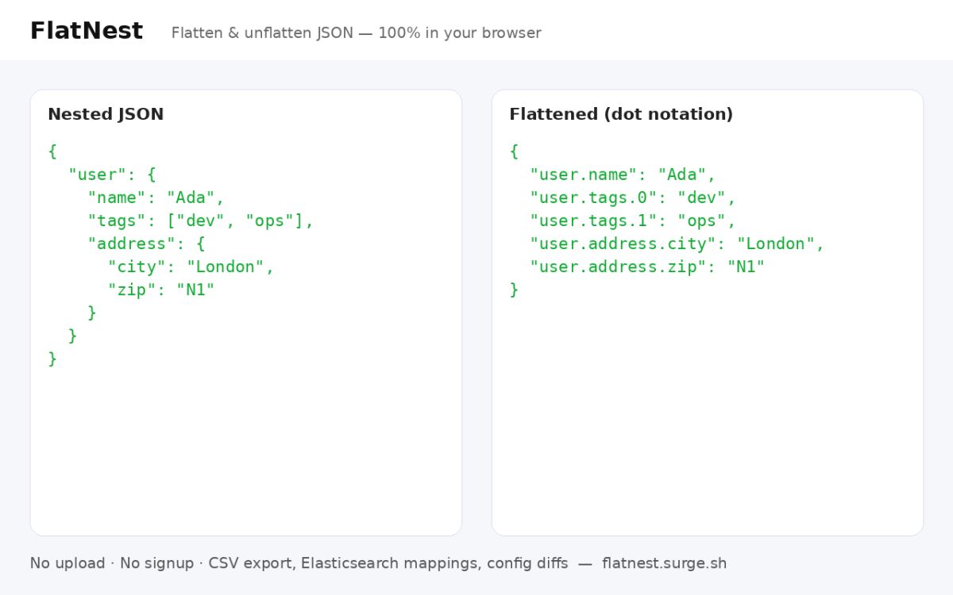
Task: Click the "user.address.city": "London" line
Action: pyautogui.click(x=677, y=244)
